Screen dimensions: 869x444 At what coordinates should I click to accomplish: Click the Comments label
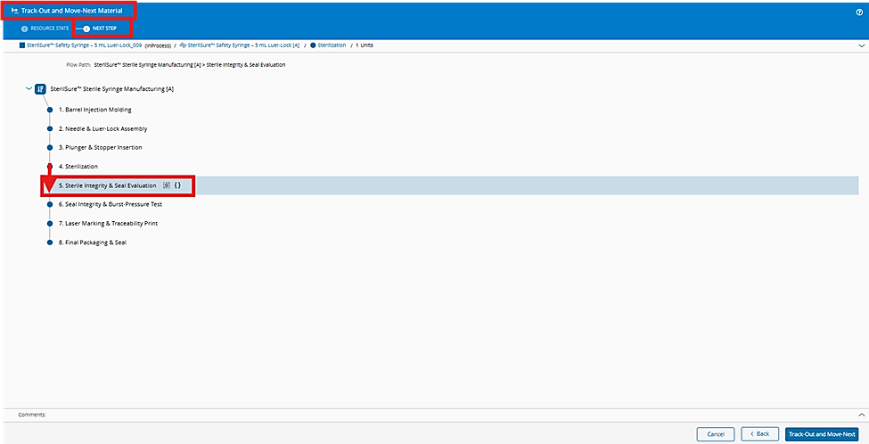[x=31, y=415]
